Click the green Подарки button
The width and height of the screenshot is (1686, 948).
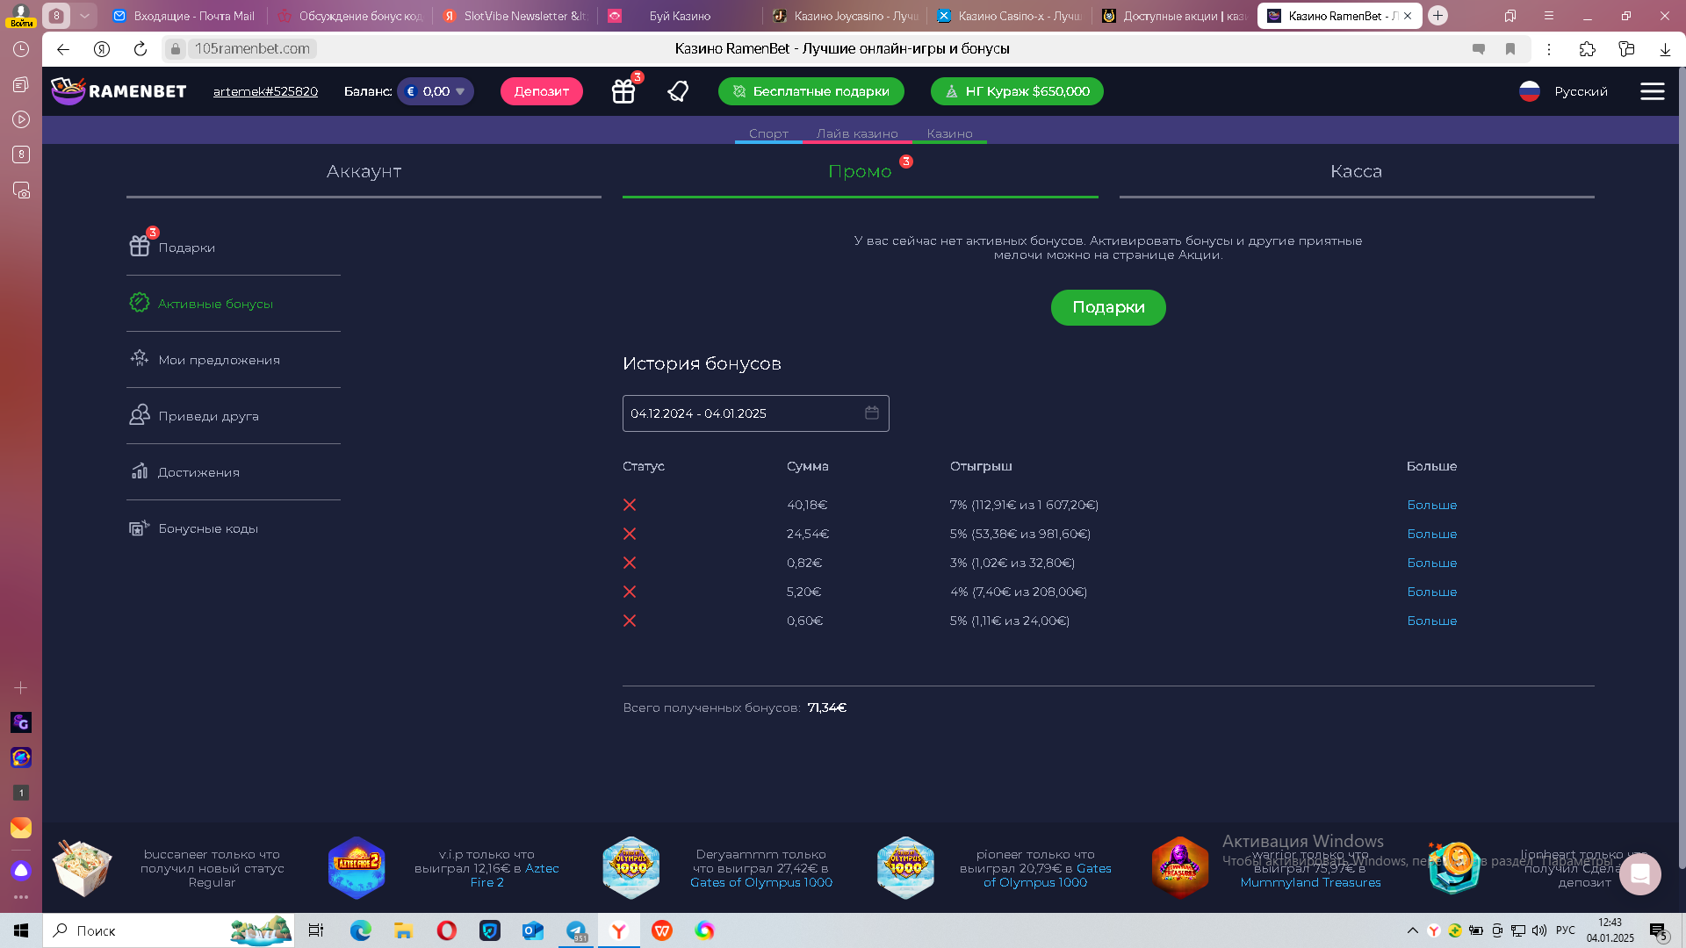click(1107, 307)
